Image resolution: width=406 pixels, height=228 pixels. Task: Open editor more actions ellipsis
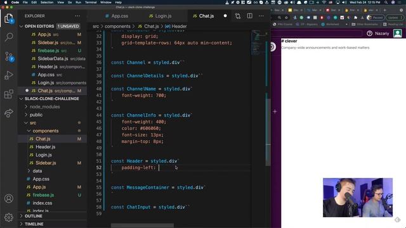[261, 16]
